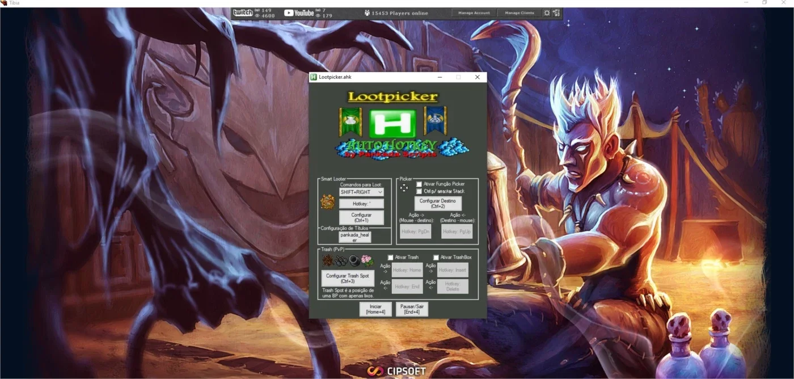Minimize the Lootpicker.ahk window
The image size is (794, 379).
440,77
